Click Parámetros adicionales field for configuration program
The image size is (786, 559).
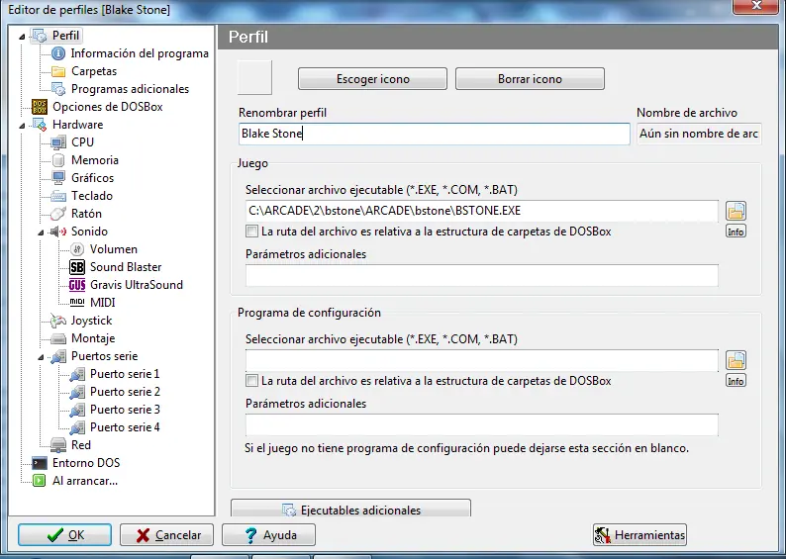[482, 424]
